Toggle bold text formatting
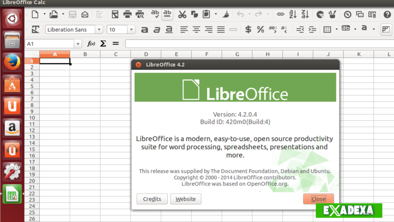Screen dimensions: 394x222 click(x=145, y=30)
